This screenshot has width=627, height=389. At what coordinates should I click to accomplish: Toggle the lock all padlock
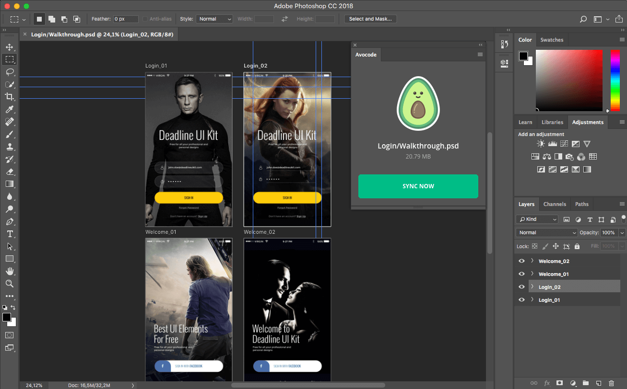click(x=577, y=246)
